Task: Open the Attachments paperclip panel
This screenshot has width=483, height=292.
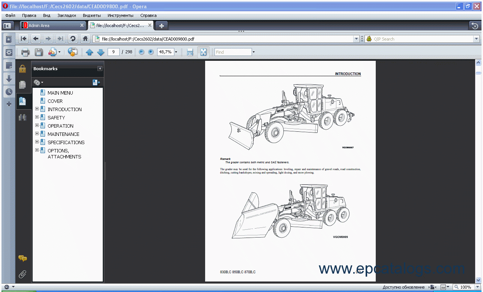Action: point(22,274)
